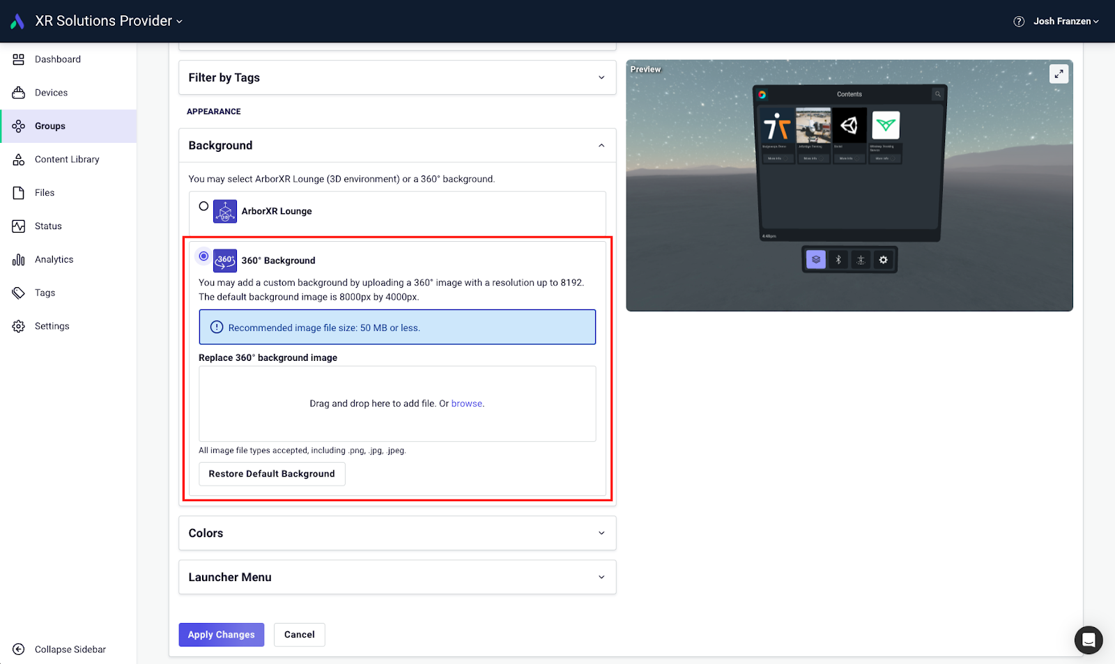The height and width of the screenshot is (664, 1115).
Task: Select the ArborXR Lounge radio button
Action: pyautogui.click(x=203, y=206)
